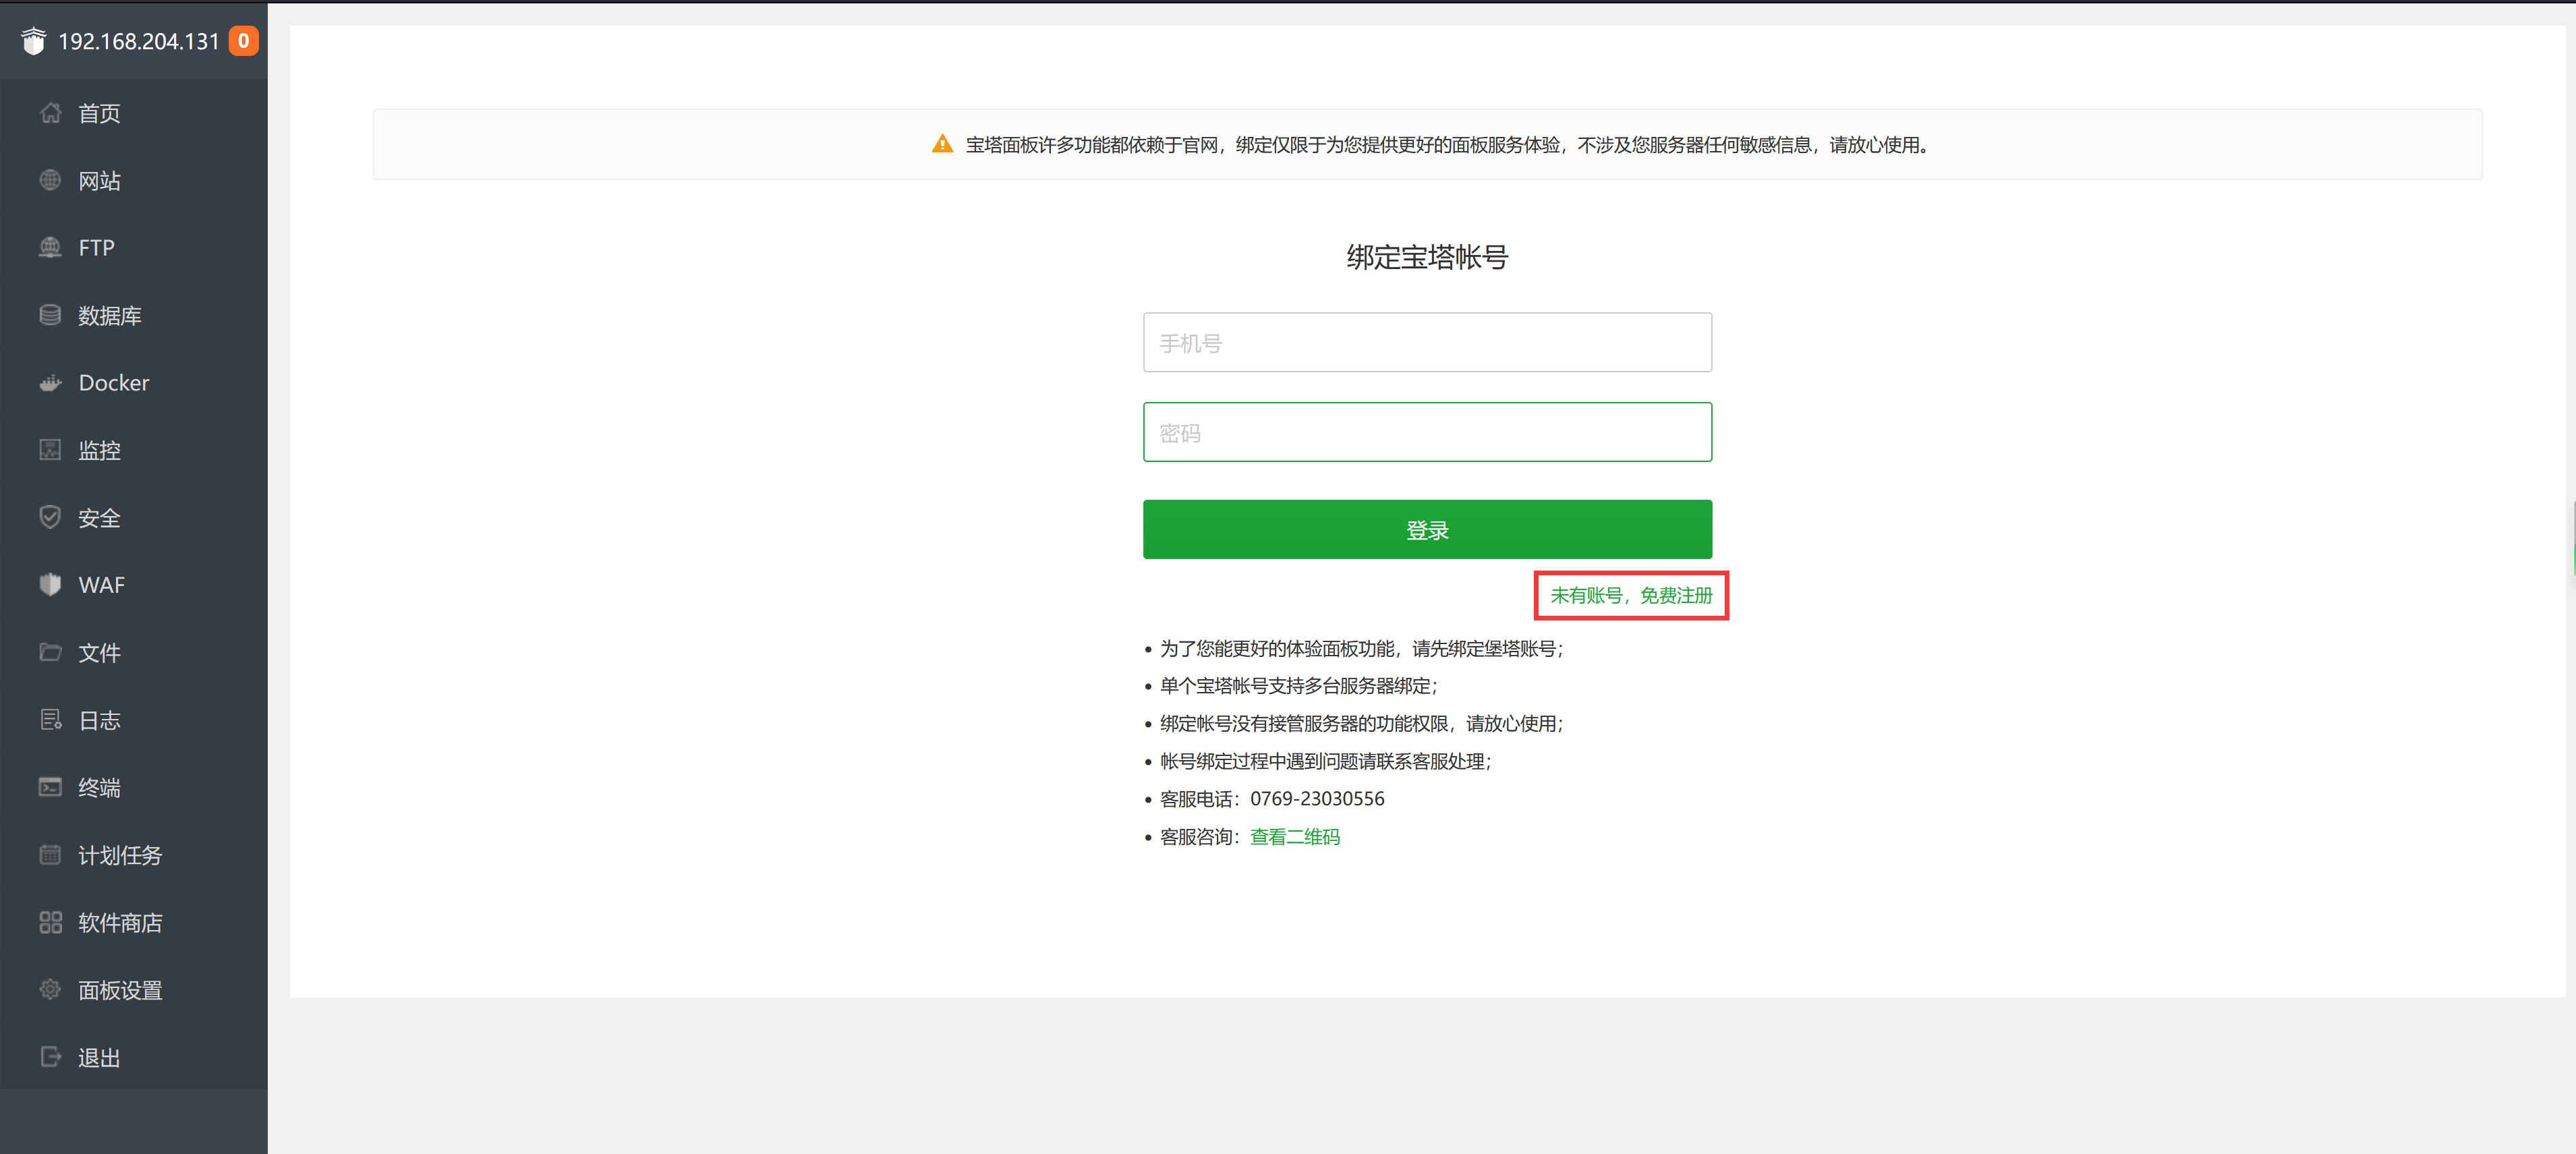Open the 监控 monitoring menu

99,450
